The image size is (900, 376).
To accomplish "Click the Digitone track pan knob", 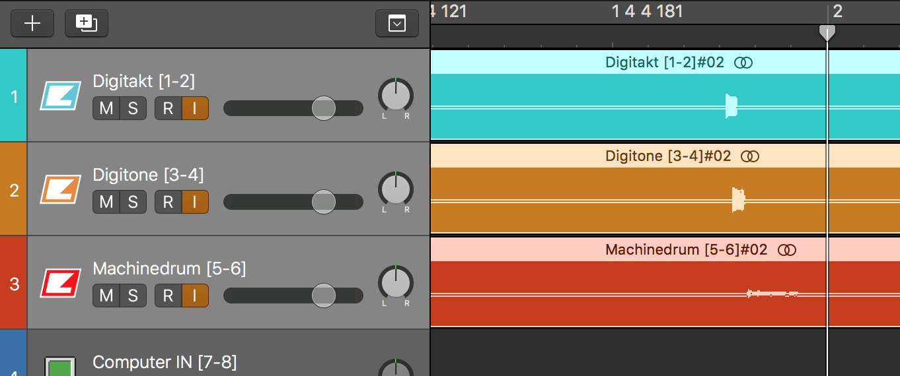I will point(395,189).
